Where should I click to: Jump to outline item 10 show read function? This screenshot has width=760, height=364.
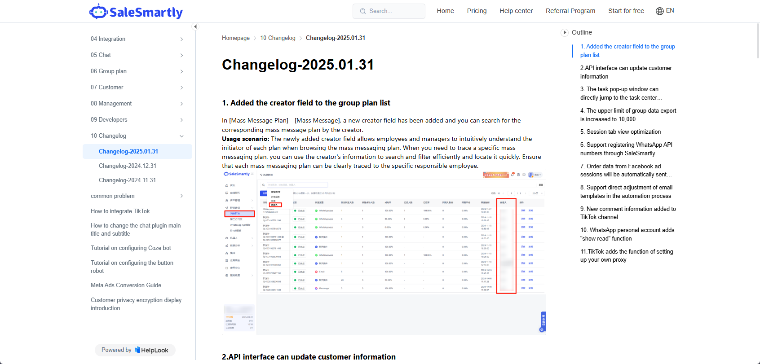[x=627, y=234]
